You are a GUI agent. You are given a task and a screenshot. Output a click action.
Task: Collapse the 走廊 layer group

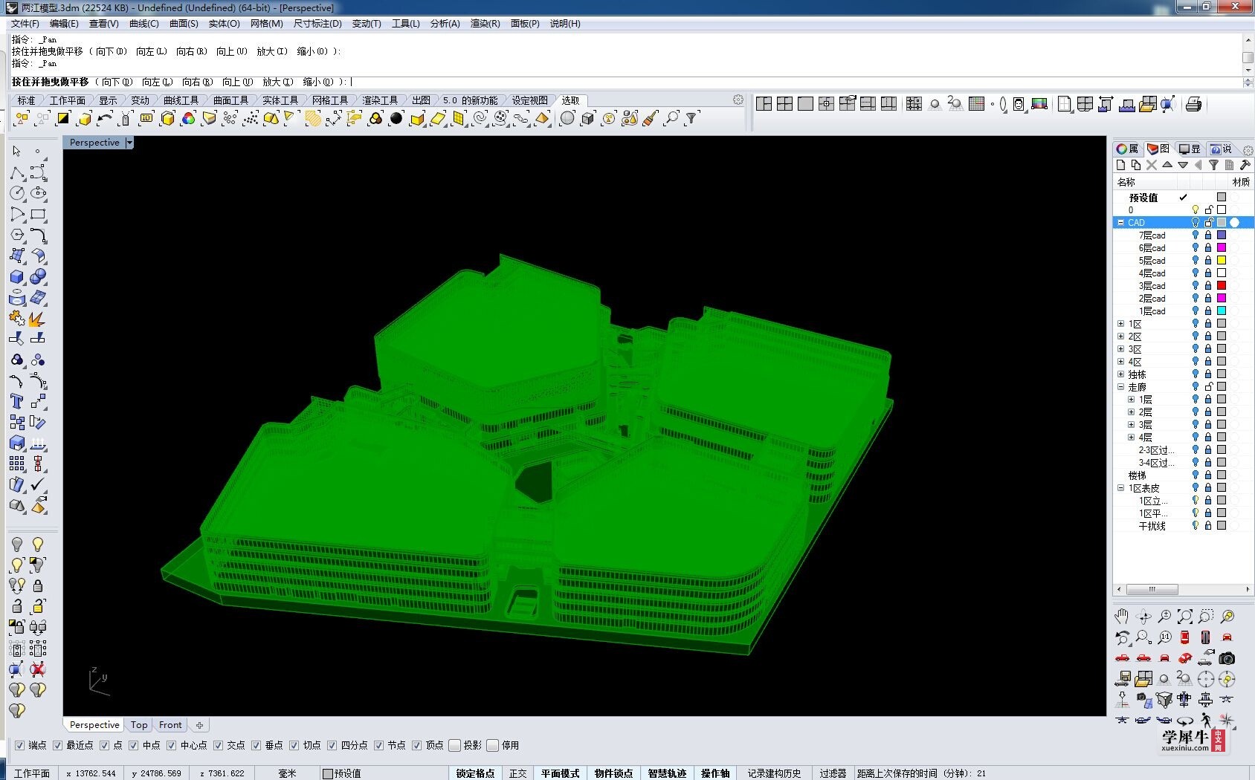click(1121, 387)
